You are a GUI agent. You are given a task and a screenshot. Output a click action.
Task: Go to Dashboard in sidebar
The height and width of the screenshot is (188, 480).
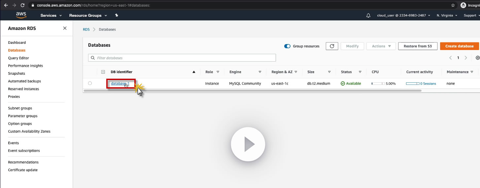[x=17, y=42]
